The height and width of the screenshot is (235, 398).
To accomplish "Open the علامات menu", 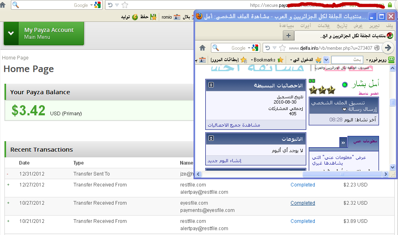I will 324,25.
